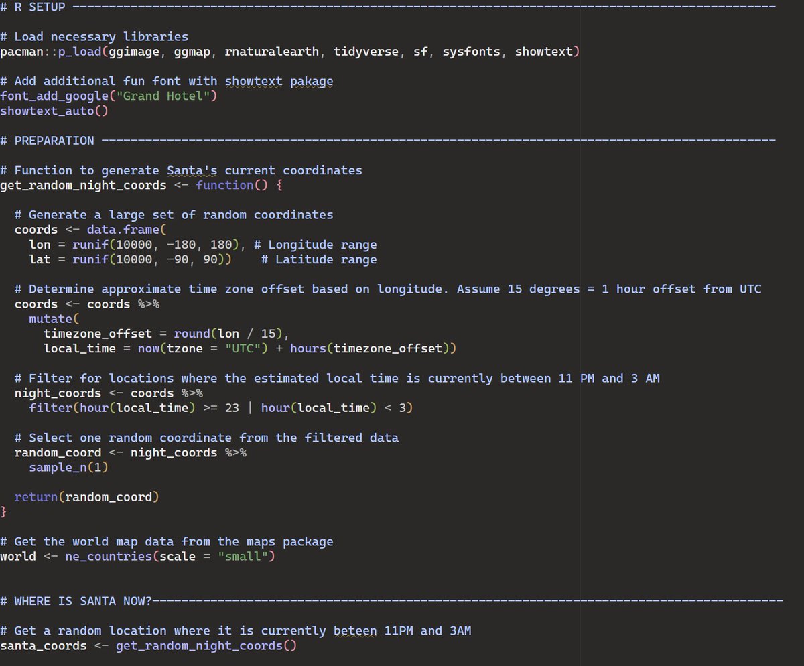This screenshot has height=666, width=804.
Task: Click "Santa's" in the function description comment
Action: tap(192, 170)
